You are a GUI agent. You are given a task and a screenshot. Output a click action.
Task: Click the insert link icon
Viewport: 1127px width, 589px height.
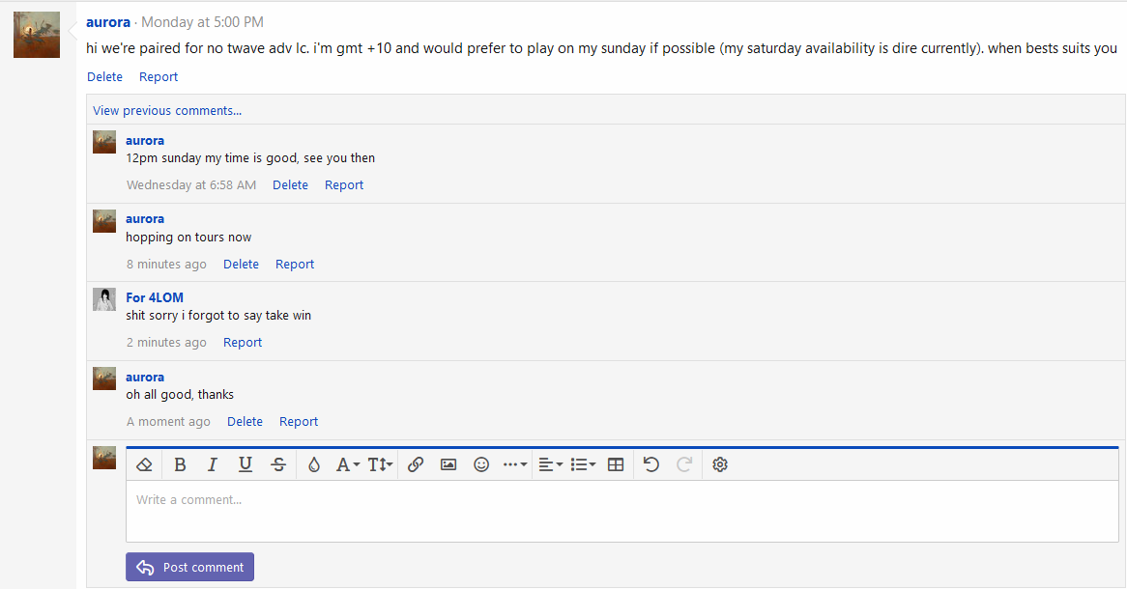click(416, 464)
